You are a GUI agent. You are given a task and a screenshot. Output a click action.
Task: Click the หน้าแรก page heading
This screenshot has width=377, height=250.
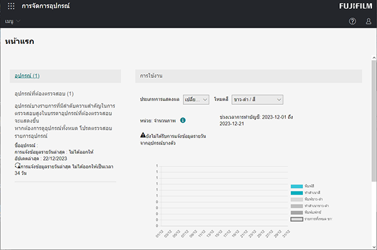19,41
